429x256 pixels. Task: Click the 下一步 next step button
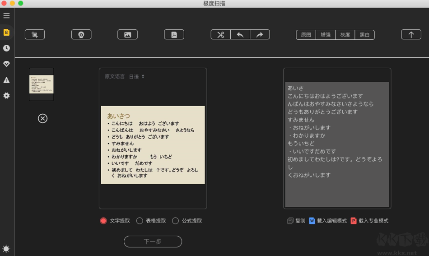coord(153,242)
